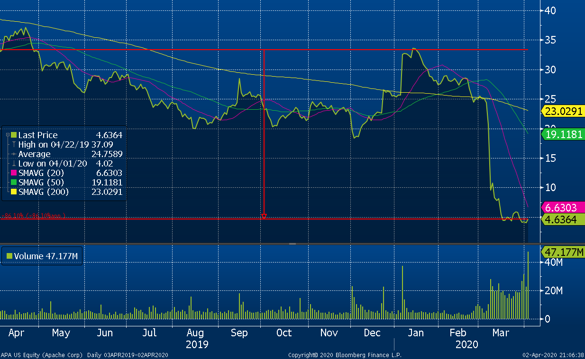This screenshot has height=359, width=585.
Task: Click the Average marker icon in legend
Action: point(14,154)
